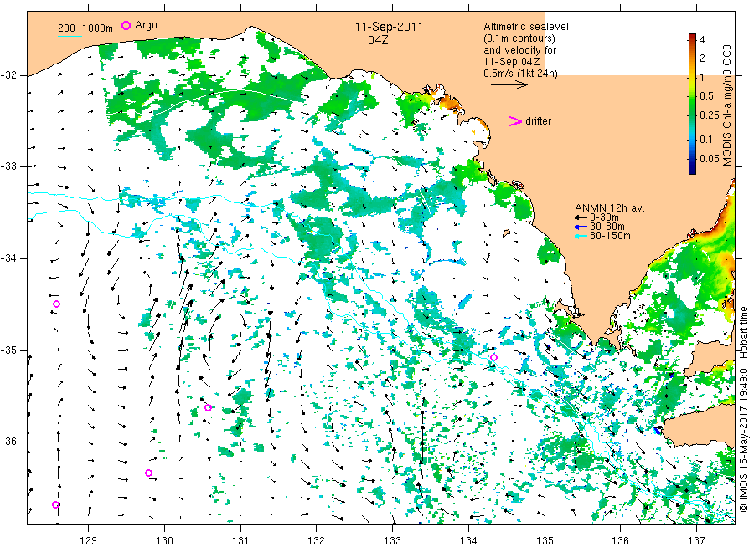Click the 'ANMN 12h av.' legend heading
The image size is (754, 552).
click(x=610, y=208)
